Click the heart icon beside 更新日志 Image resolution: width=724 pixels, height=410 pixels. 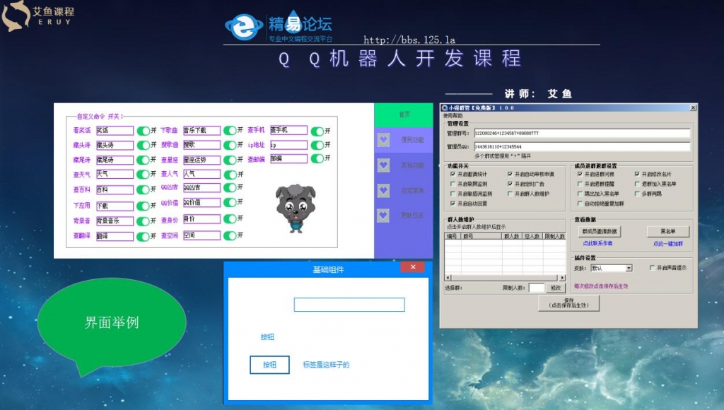(384, 215)
